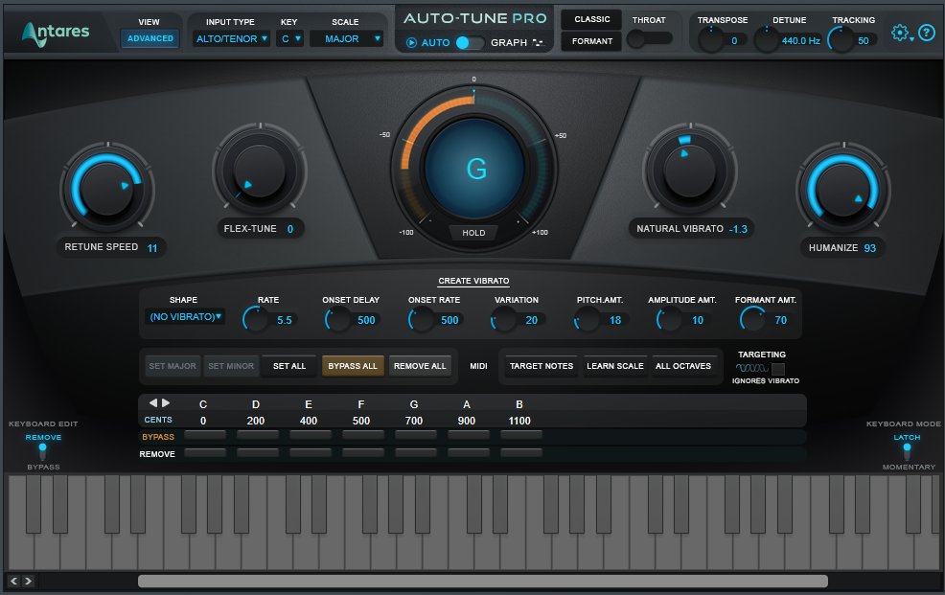This screenshot has width=945, height=595.
Task: Open the Scale dropdown showing Major
Action: [346, 39]
